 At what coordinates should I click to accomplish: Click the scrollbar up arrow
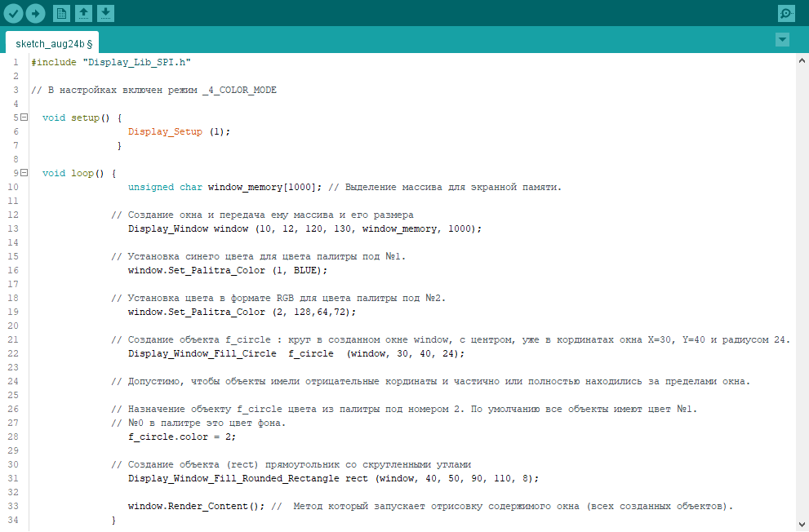tap(802, 61)
